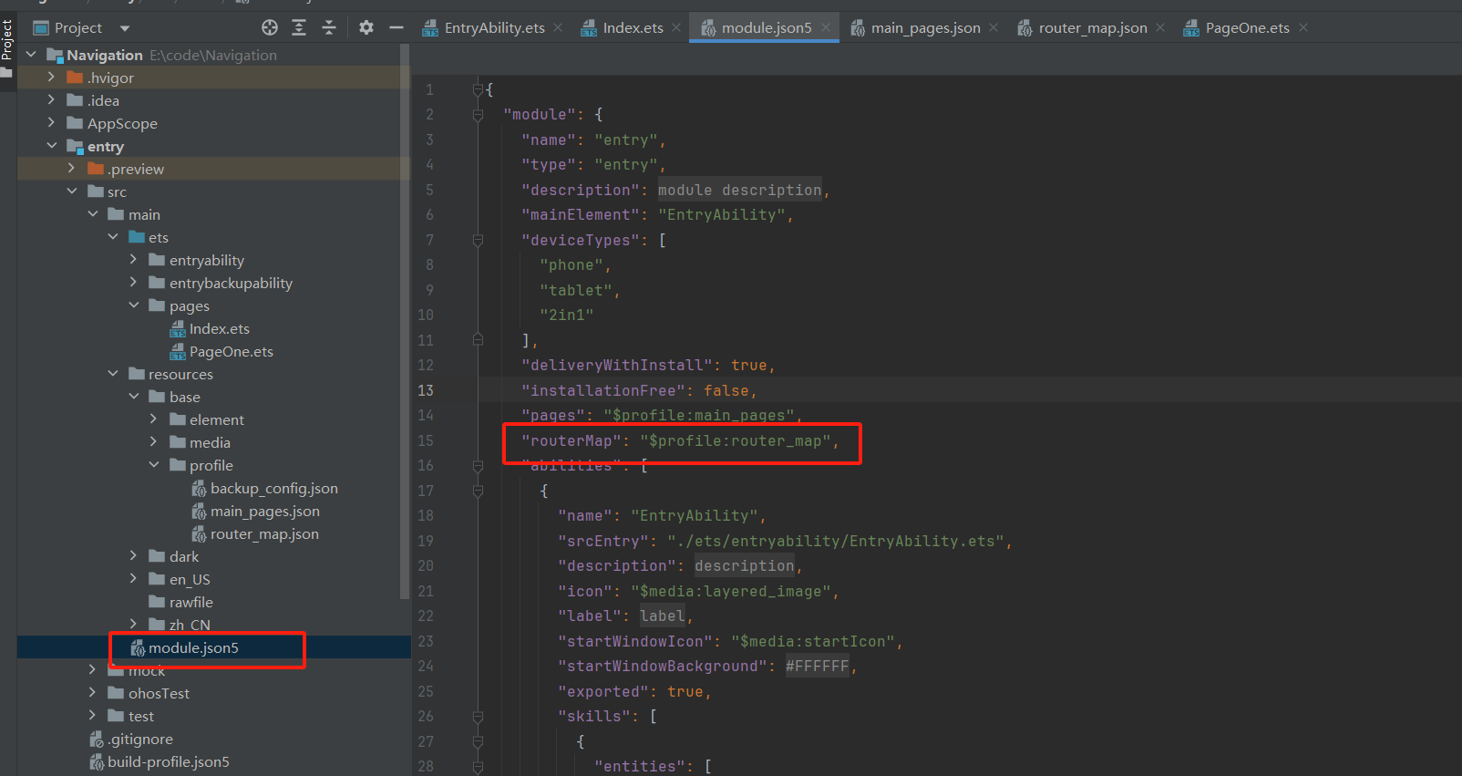Select router_map.json in profile folder
Screen dimensions: 1462x776
[264, 533]
